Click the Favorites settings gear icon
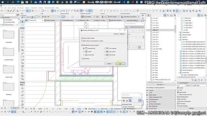The height and width of the screenshot is (116, 207). point(18,15)
